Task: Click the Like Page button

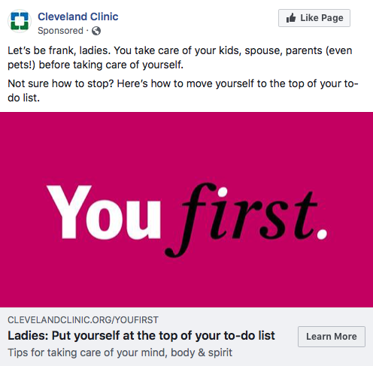Action: (x=314, y=18)
